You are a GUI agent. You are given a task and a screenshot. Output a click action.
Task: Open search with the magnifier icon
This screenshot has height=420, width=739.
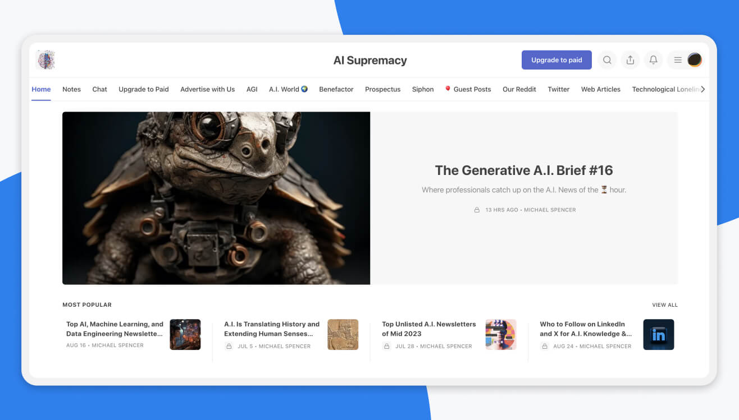tap(607, 60)
